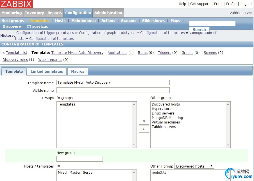Go to the Hosts submenu
Viewport: 254px width, 181px height.
click(60, 21)
